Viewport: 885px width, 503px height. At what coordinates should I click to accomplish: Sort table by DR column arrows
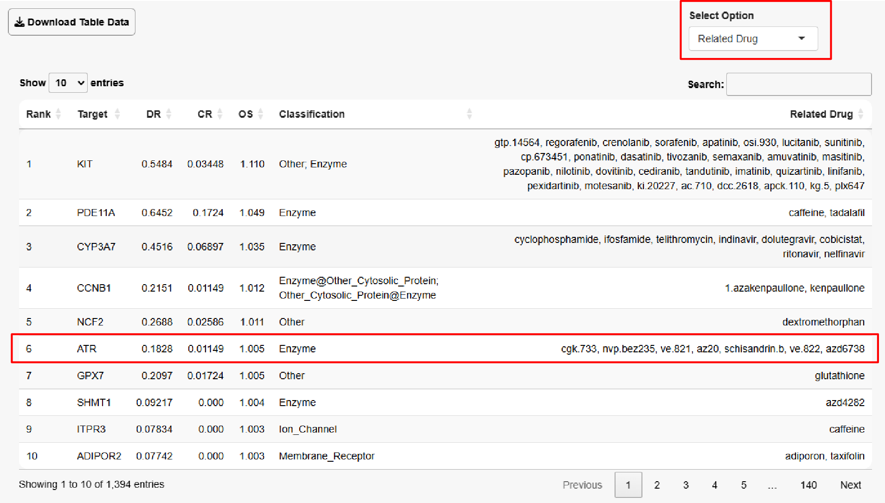[x=169, y=114]
